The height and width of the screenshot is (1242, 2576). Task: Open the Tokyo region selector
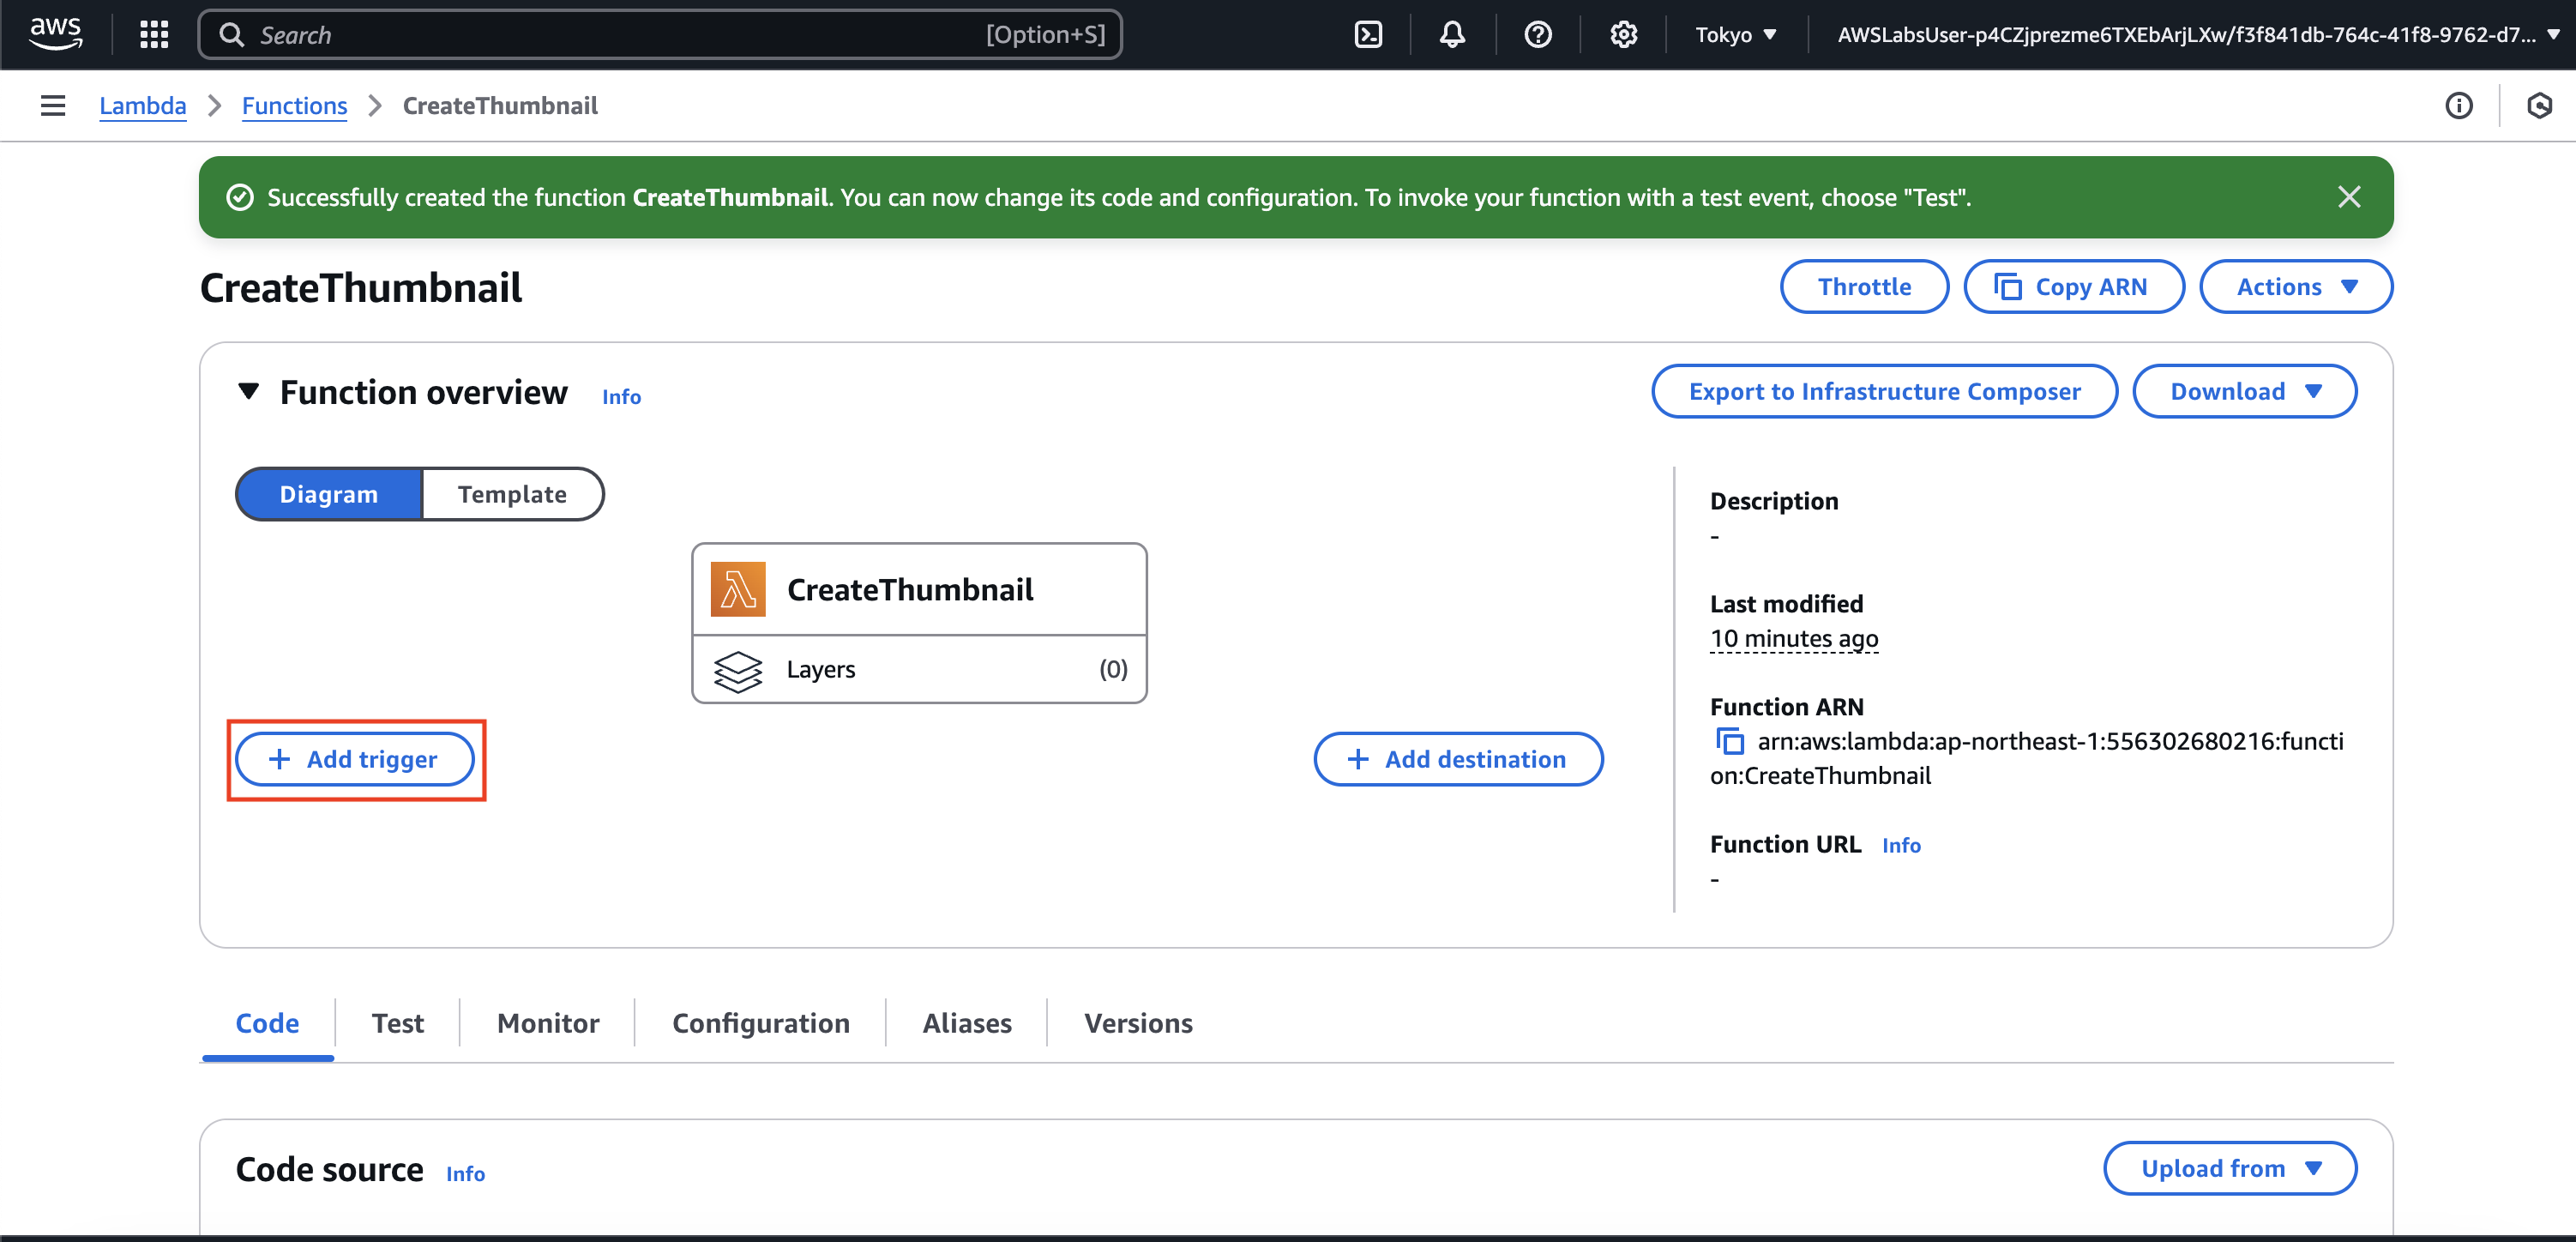click(x=1735, y=35)
